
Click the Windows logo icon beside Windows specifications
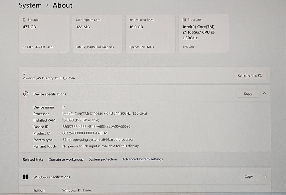pos(25,177)
